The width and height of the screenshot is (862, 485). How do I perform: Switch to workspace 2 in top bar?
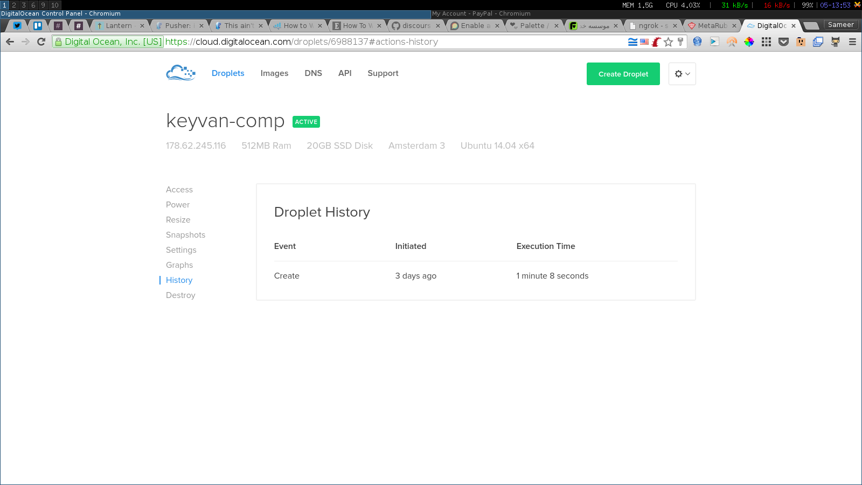pos(14,5)
